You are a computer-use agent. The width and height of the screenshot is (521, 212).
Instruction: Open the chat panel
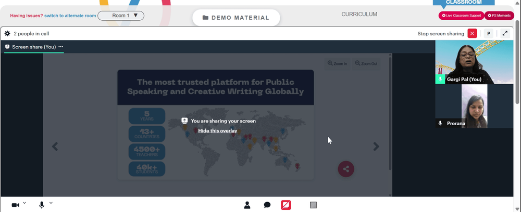(267, 205)
